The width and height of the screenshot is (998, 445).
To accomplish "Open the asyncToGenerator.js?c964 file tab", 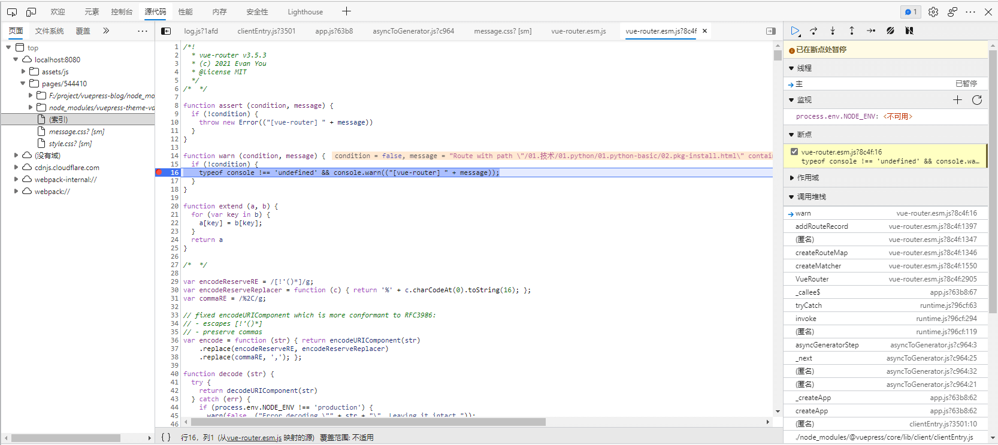I will coord(413,31).
